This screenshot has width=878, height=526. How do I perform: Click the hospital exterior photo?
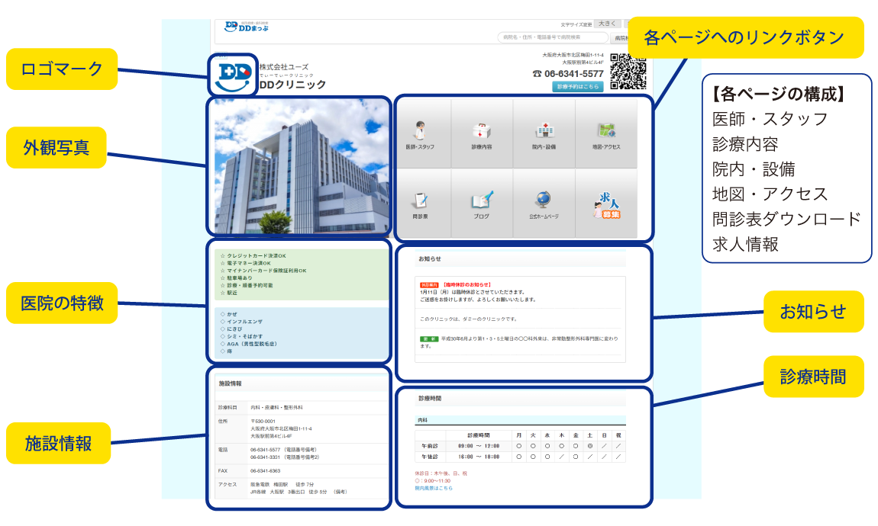(298, 166)
